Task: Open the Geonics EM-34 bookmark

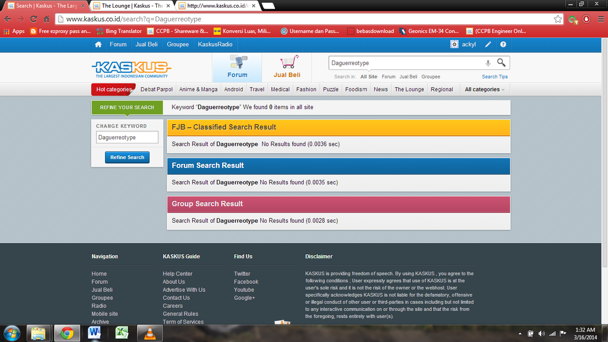Action: coord(429,31)
